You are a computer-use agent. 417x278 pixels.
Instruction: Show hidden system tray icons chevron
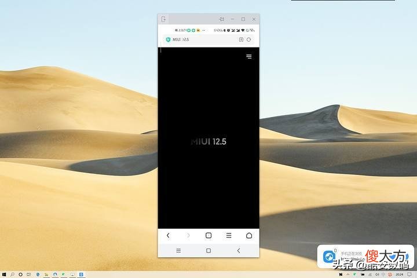[x=348, y=275]
